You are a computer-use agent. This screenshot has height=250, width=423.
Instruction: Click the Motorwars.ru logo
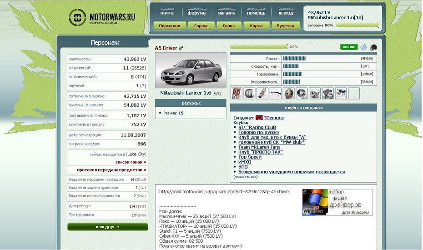(x=102, y=18)
